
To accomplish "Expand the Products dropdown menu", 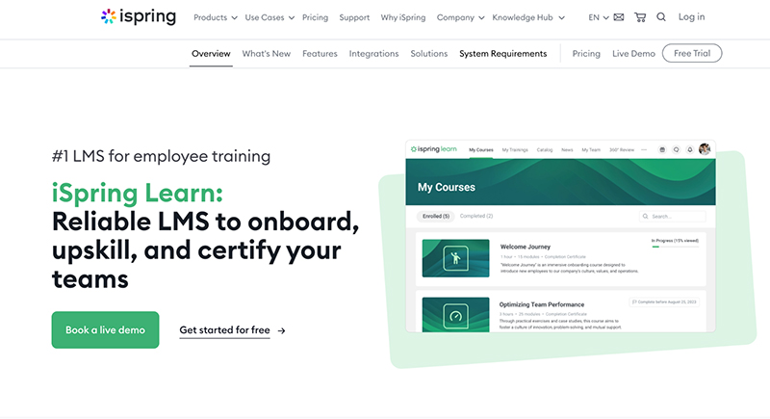I will pos(215,17).
